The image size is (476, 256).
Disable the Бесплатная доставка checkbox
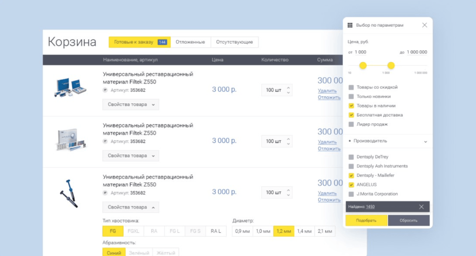coord(351,115)
